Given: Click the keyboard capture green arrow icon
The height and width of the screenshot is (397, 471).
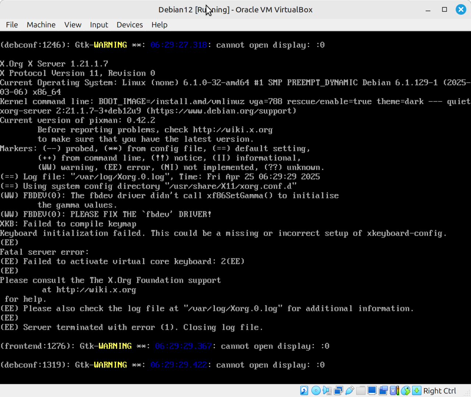Looking at the screenshot, I should tap(417, 390).
